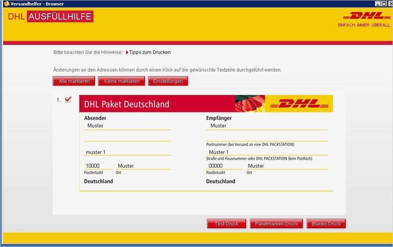393x247 pixels.
Task: Click the 'Empfänger' heading
Action: [219, 118]
